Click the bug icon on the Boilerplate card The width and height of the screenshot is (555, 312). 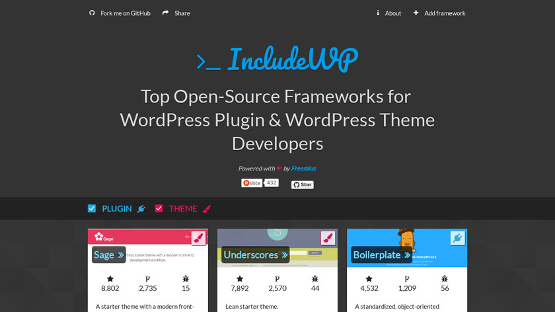445,279
